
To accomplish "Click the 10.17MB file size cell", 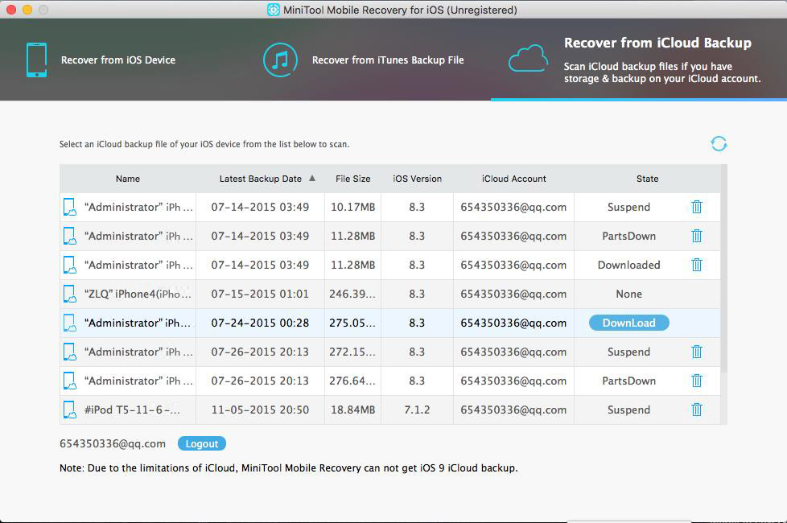I will point(352,207).
